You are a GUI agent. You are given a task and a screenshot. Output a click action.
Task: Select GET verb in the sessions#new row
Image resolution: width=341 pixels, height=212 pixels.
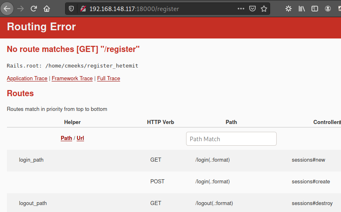(x=156, y=160)
